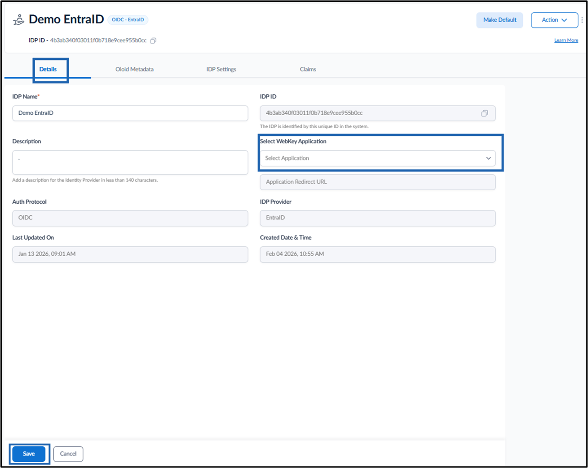Click the IDP Provider field showing EntraID

pyautogui.click(x=378, y=218)
